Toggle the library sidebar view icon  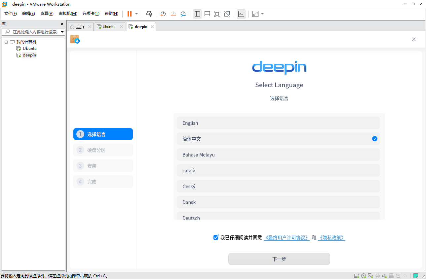point(197,14)
